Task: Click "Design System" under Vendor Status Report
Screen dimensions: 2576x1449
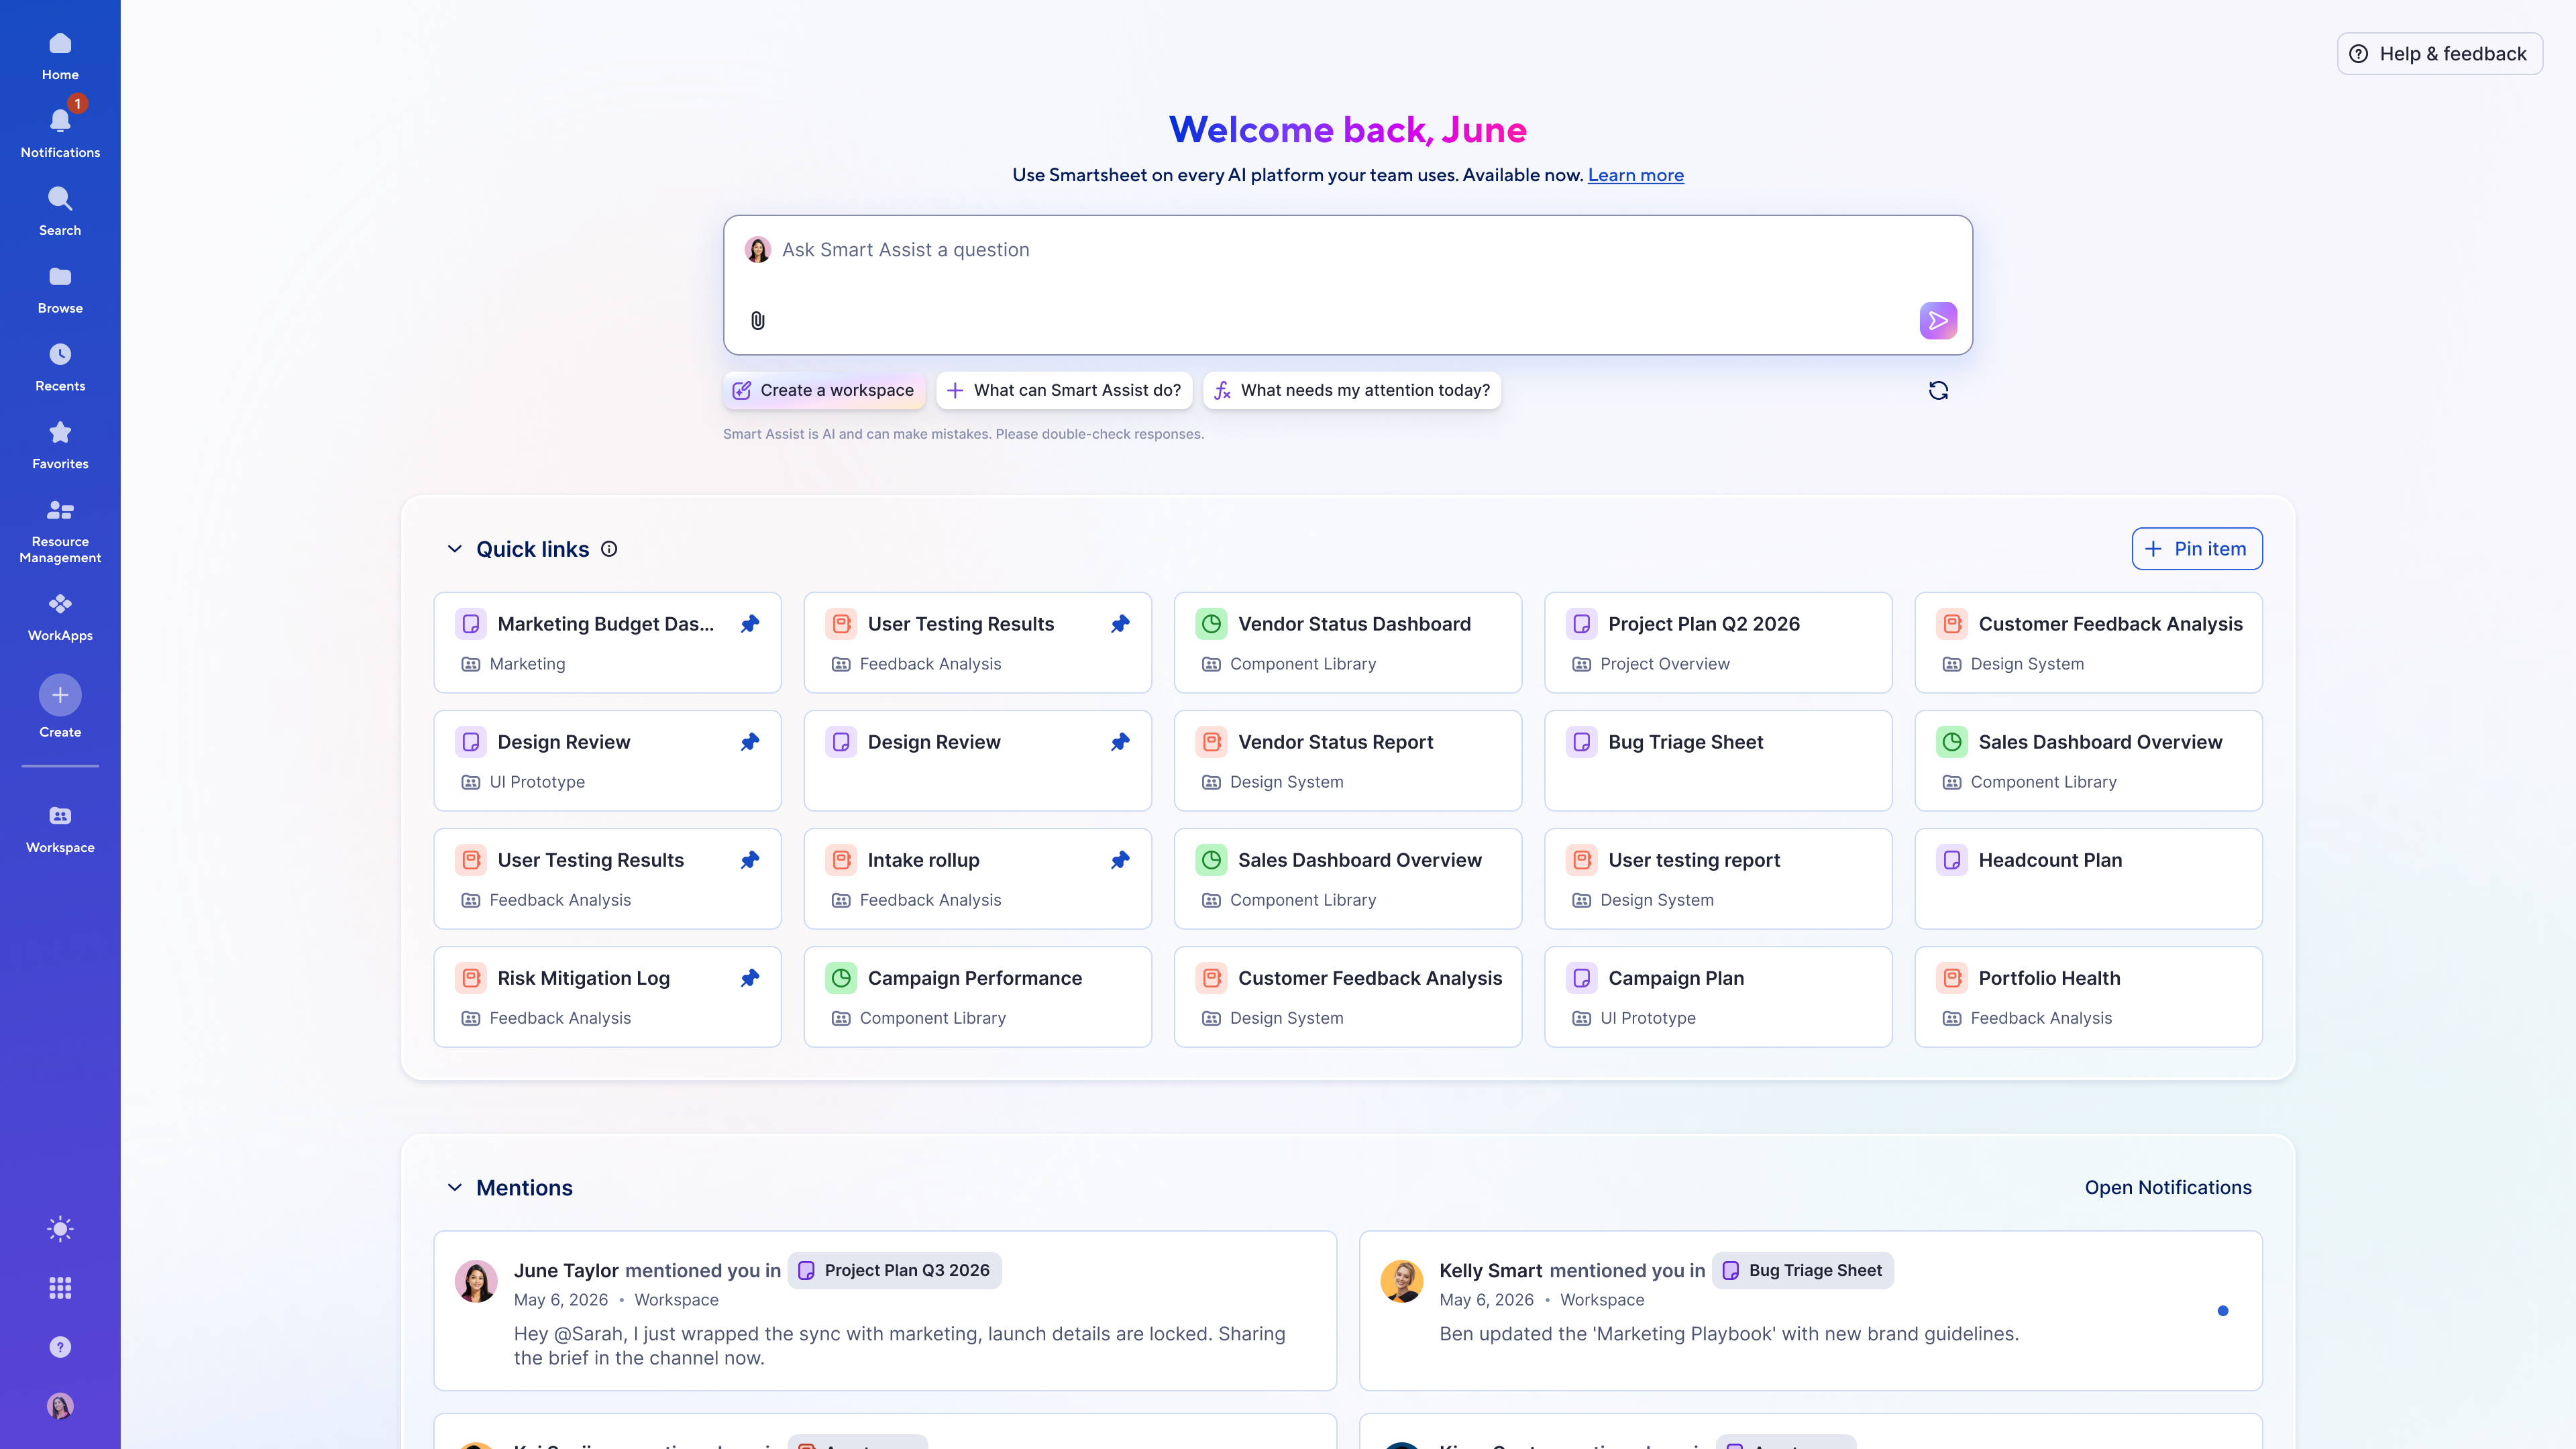Action: pyautogui.click(x=1286, y=782)
